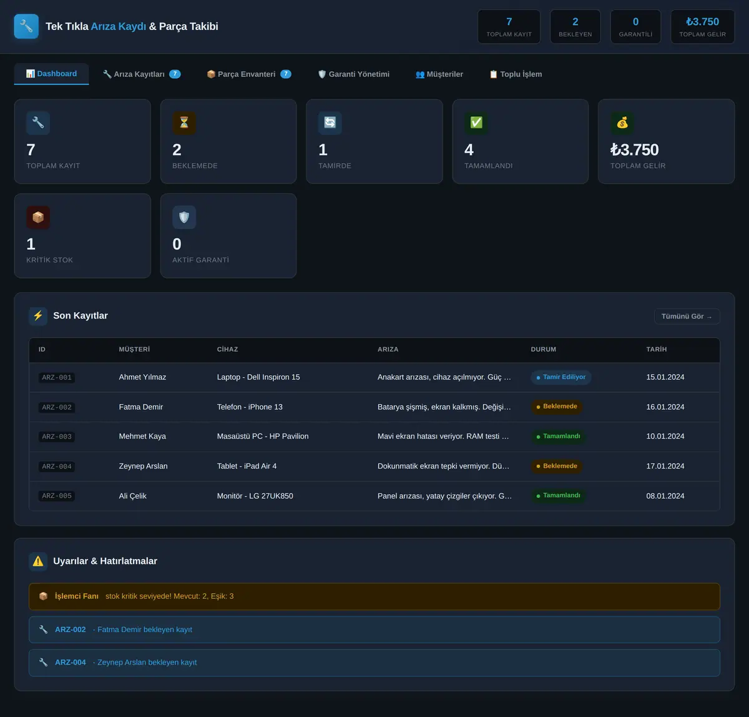Viewport: 749px width, 717px height.
Task: Click the warning icon beside Uyarılar & Hatırlatmalar
Action: [x=38, y=561]
